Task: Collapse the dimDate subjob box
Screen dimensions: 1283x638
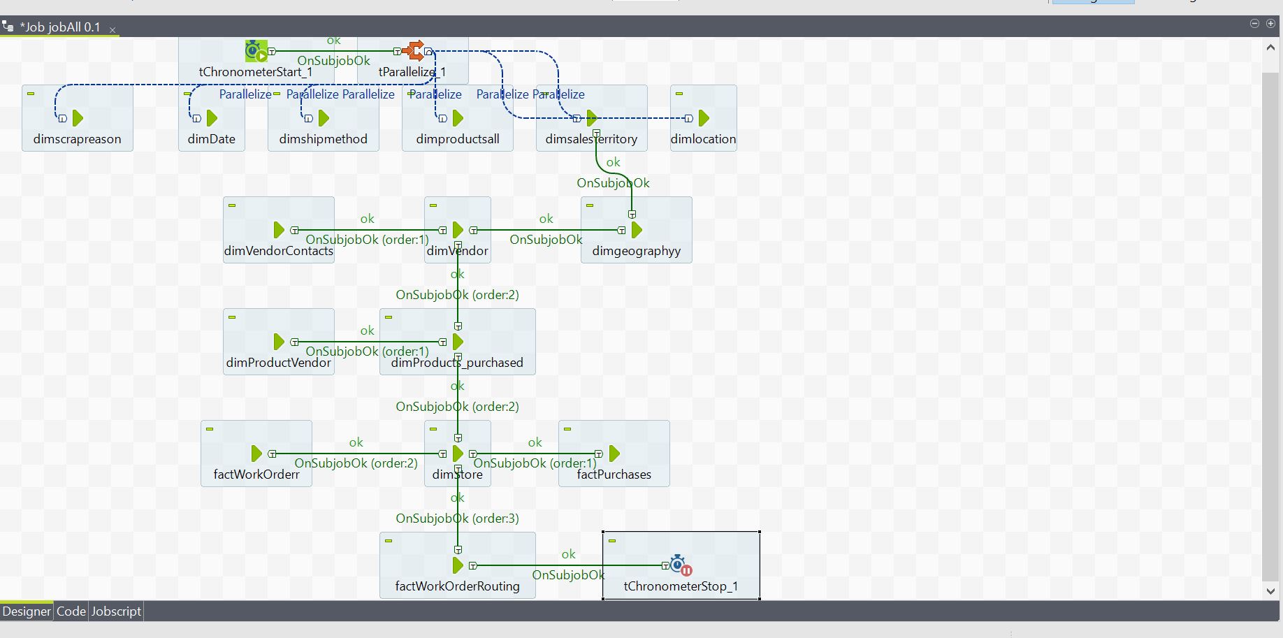Action: pyautogui.click(x=187, y=94)
